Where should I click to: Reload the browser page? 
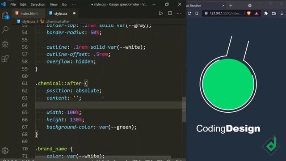point(189,13)
